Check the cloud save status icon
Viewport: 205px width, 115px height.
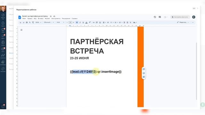pos(54,16)
